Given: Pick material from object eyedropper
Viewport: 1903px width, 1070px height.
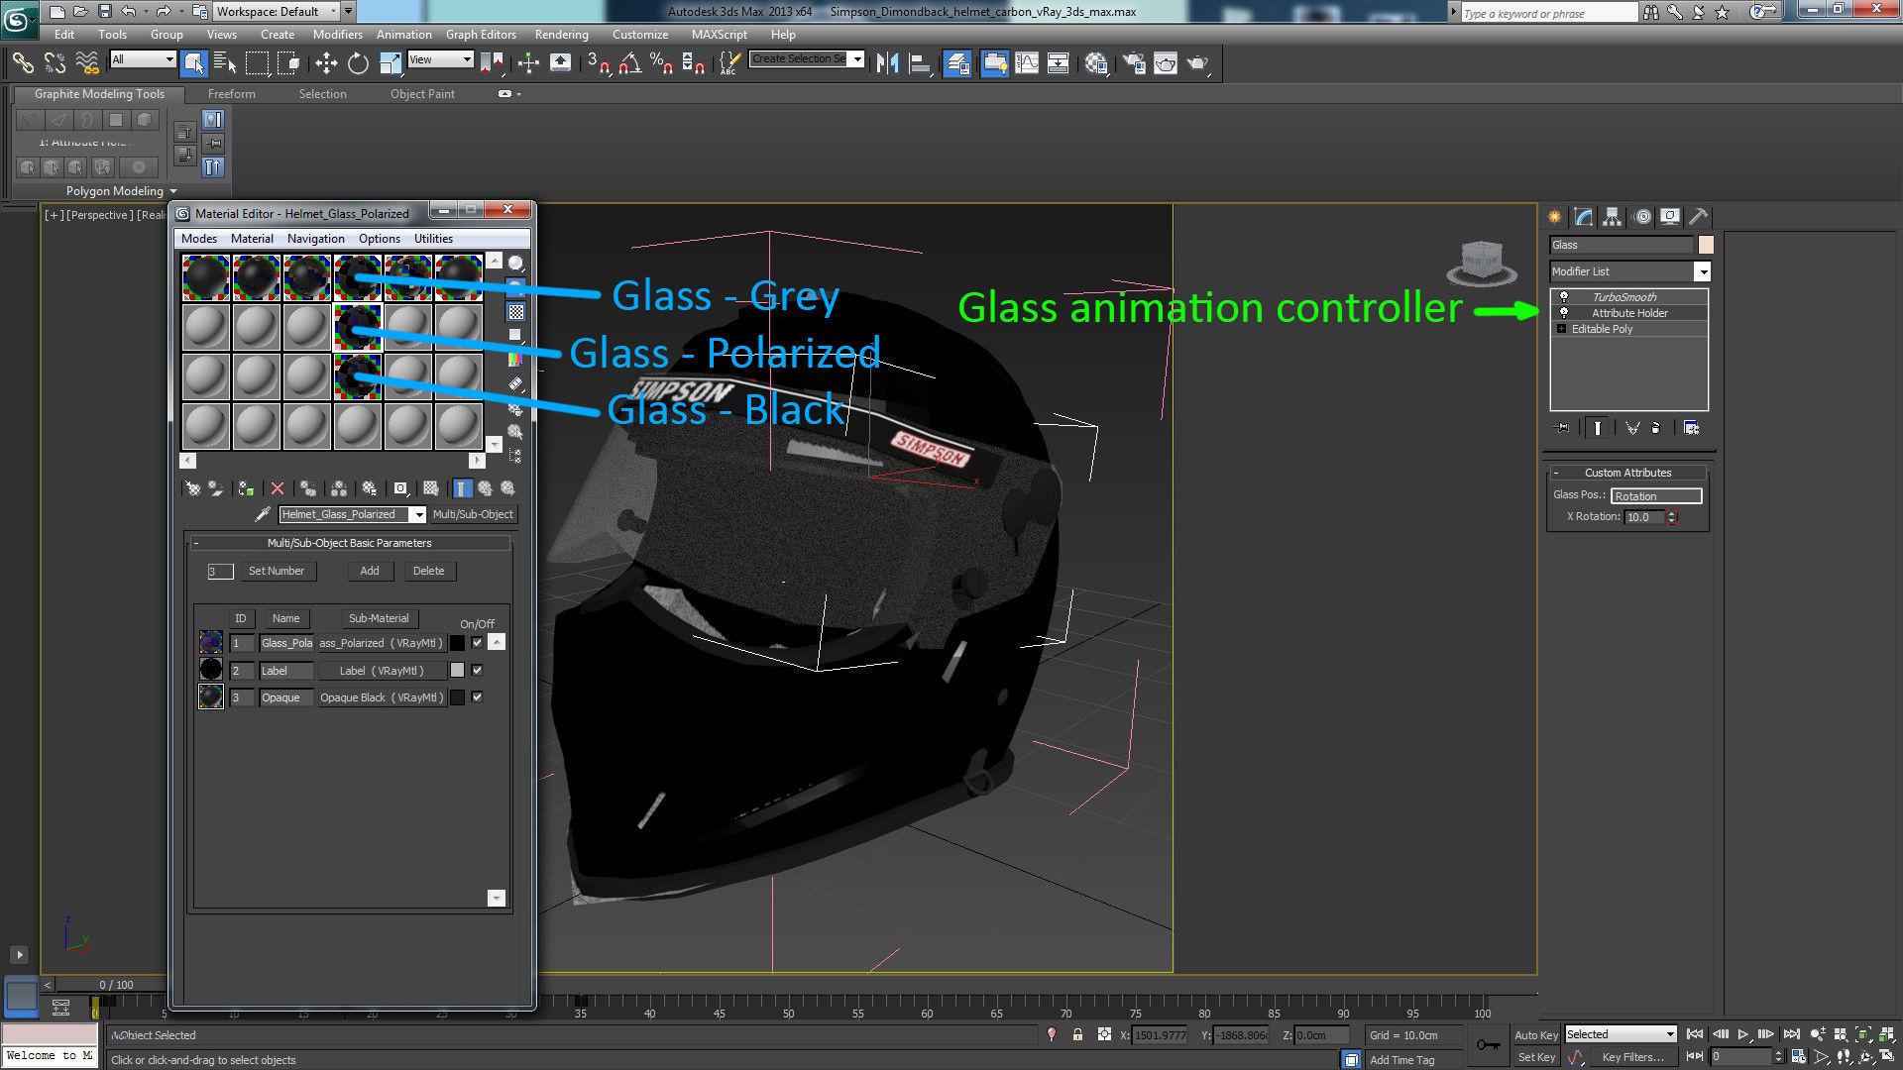Looking at the screenshot, I should (x=263, y=514).
